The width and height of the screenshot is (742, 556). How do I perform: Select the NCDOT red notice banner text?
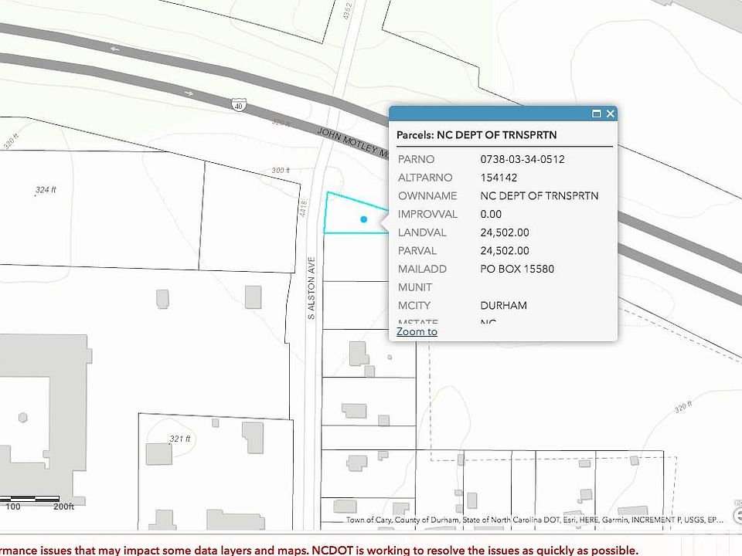click(x=319, y=551)
